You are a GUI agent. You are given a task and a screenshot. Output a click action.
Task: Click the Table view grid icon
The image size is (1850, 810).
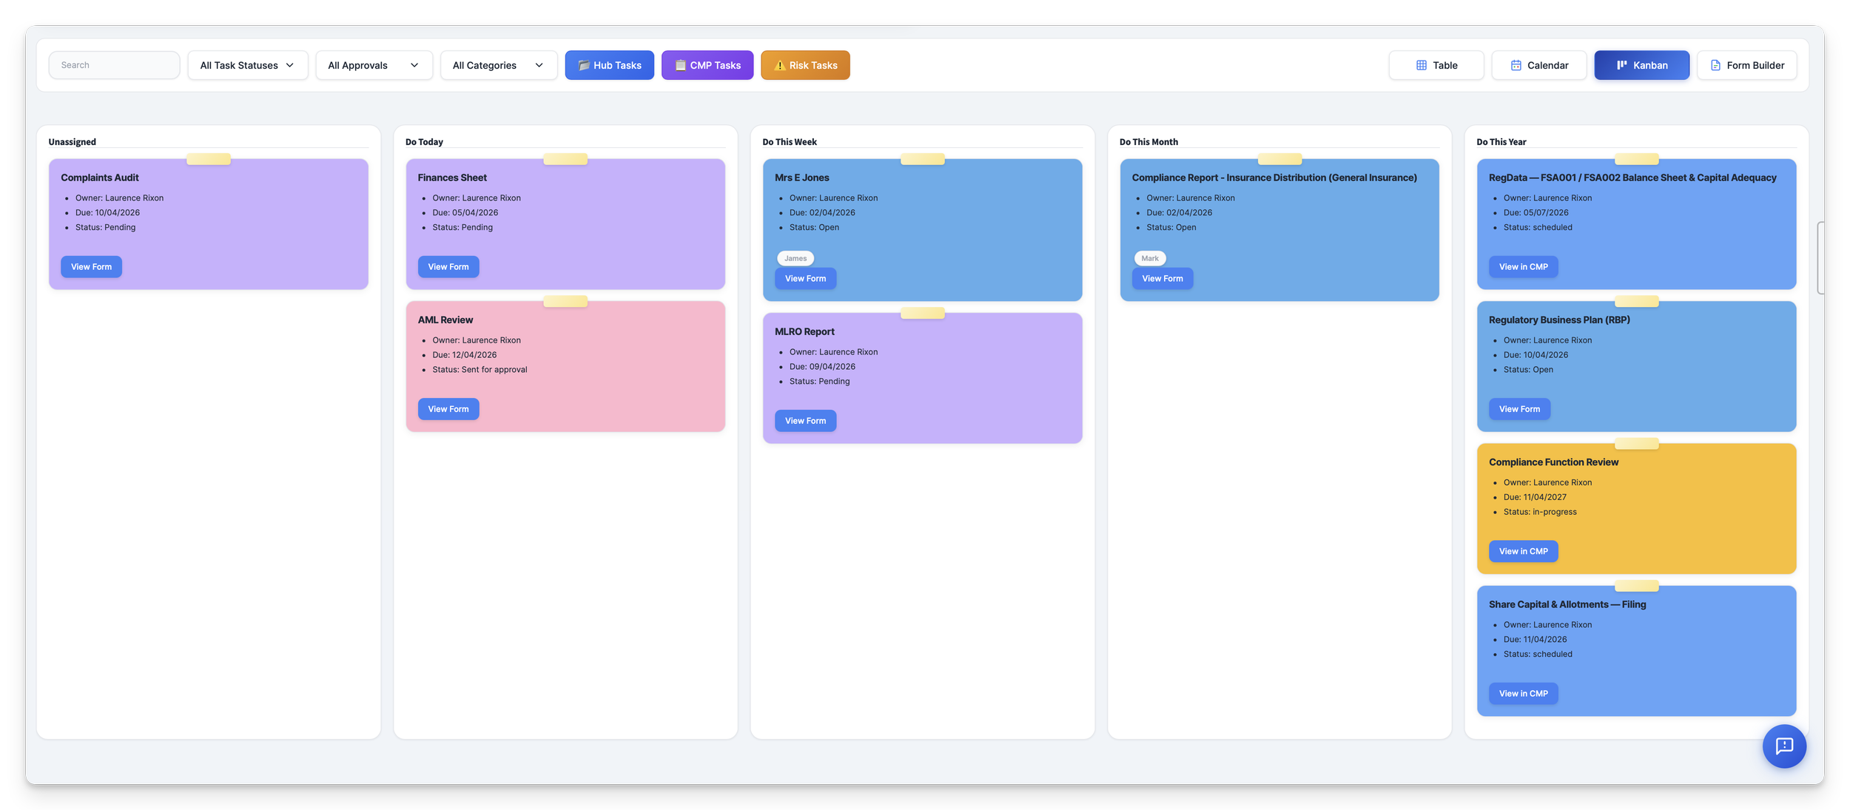click(x=1421, y=65)
